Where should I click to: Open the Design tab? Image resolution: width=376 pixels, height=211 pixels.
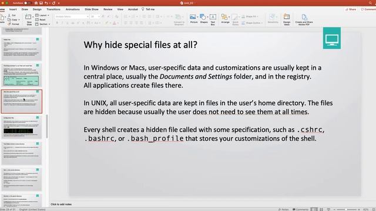37,9
